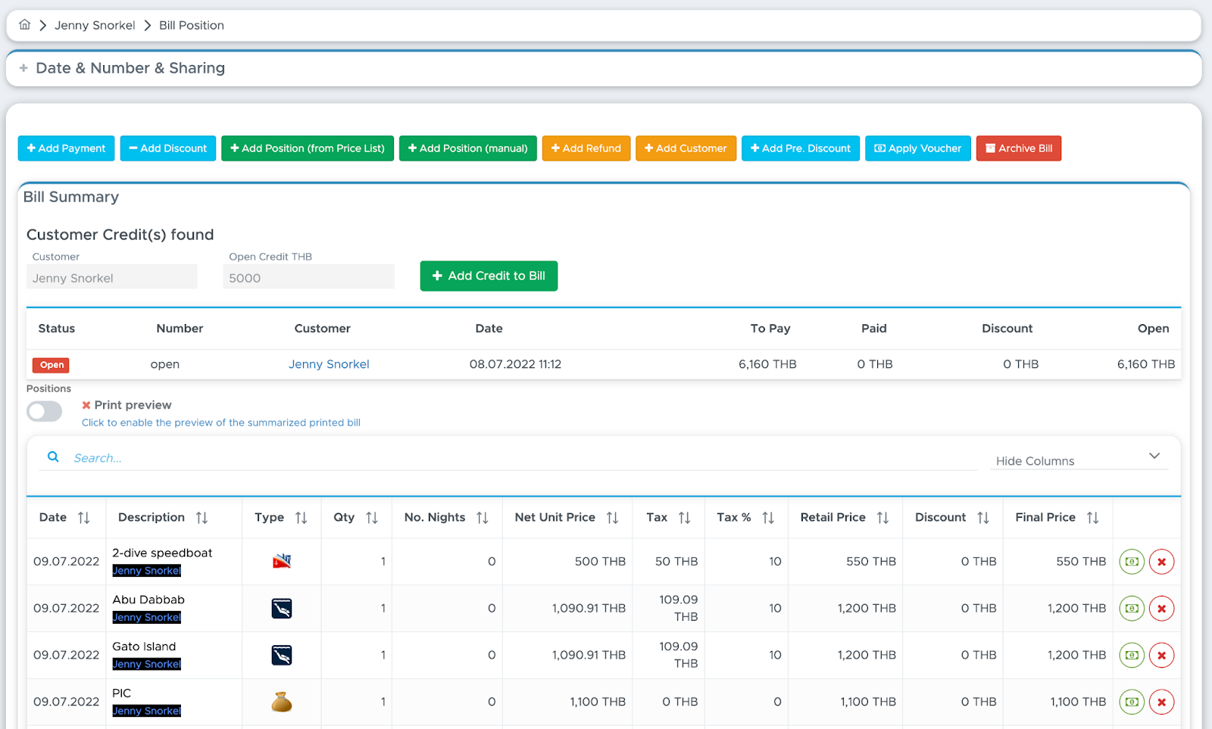Click Add Customer button
The image size is (1212, 729).
point(686,148)
